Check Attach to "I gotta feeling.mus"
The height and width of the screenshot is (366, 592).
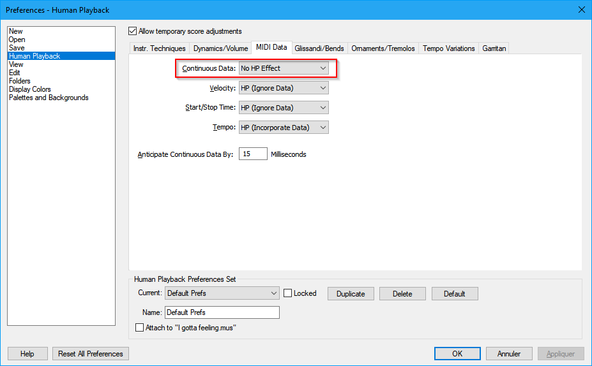(x=140, y=328)
